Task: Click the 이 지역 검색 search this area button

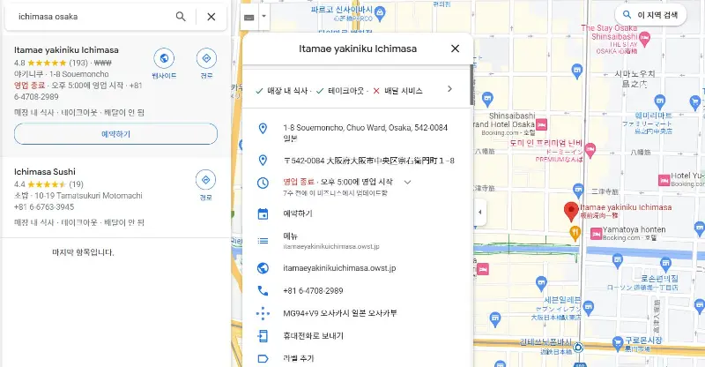Action: pyautogui.click(x=650, y=15)
